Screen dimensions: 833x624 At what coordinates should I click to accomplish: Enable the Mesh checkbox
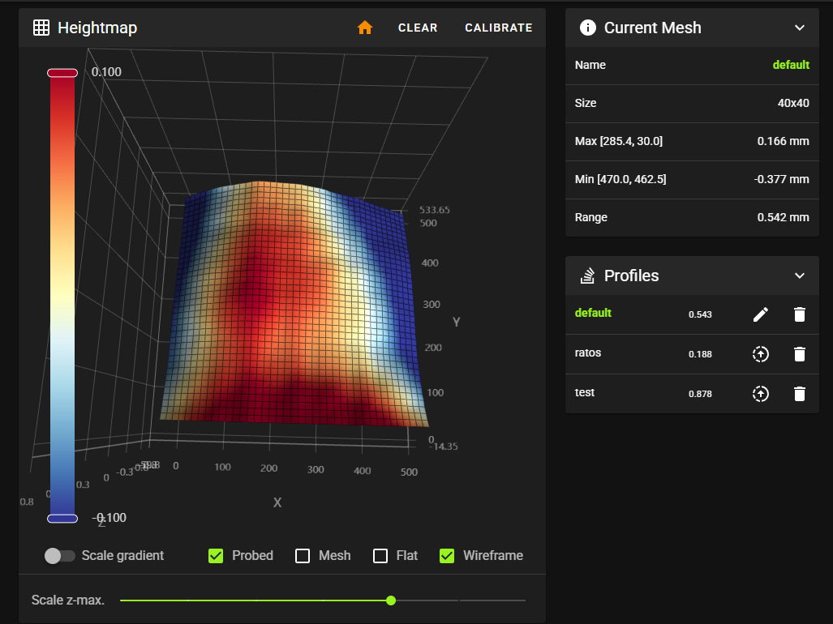(x=303, y=556)
